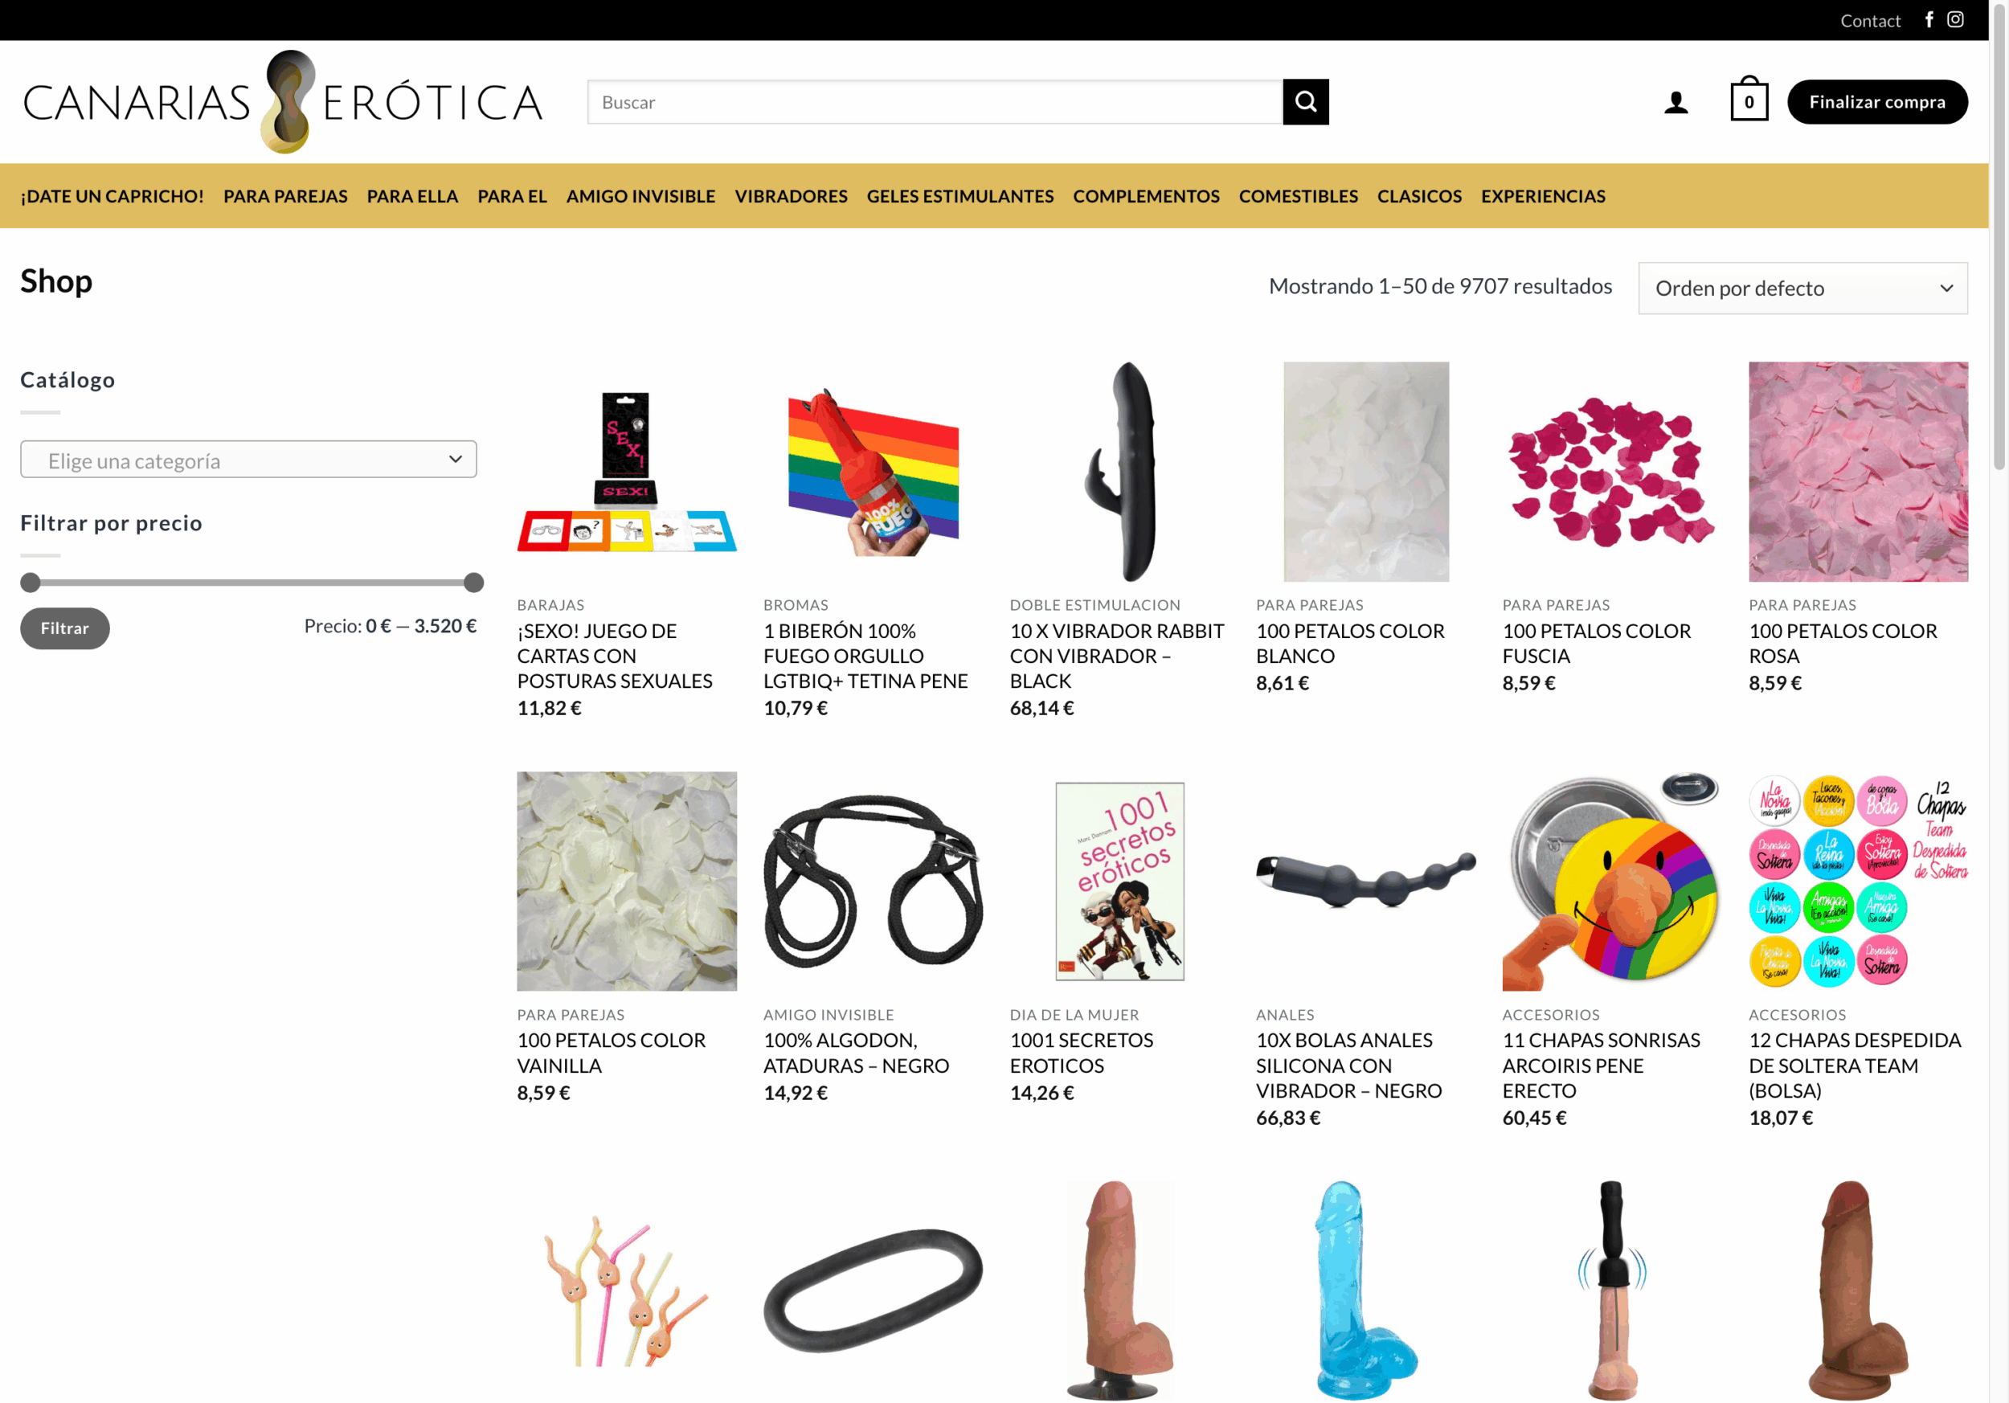
Task: Open the 1001 Secretos Eróticos product thumbnail
Action: point(1119,881)
